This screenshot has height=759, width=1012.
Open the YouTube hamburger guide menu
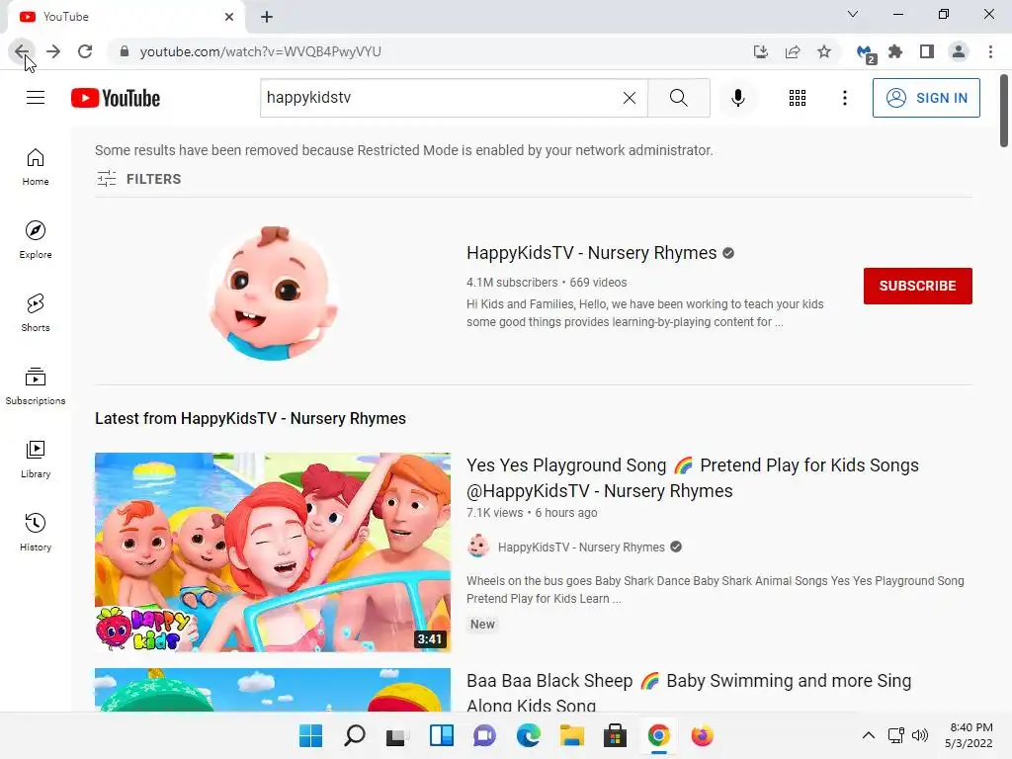point(36,98)
